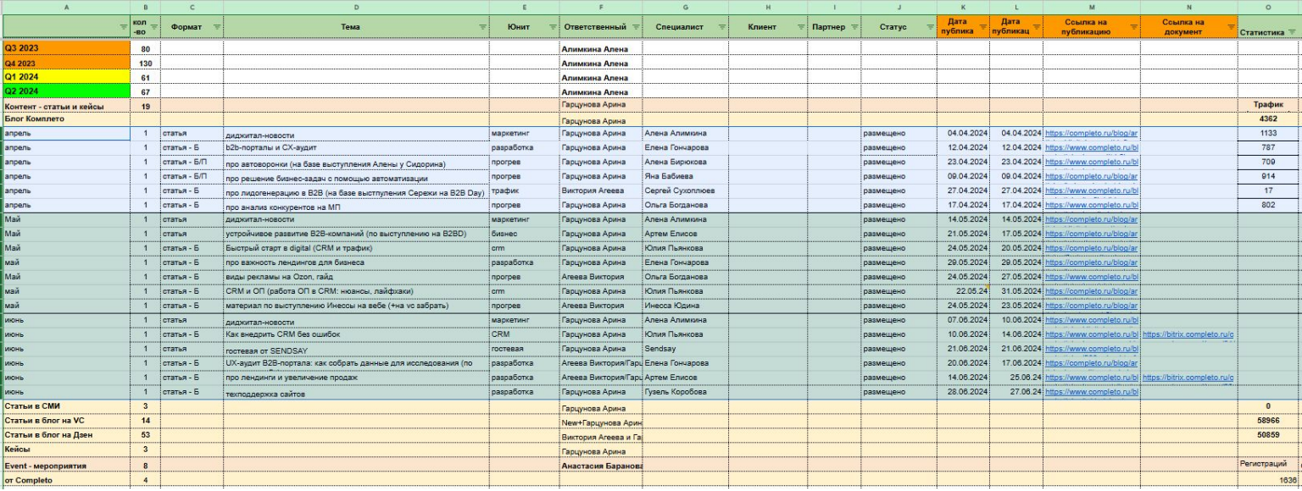Select the orange 'Q3 2023' cell
The height and width of the screenshot is (491, 1302).
tap(66, 48)
